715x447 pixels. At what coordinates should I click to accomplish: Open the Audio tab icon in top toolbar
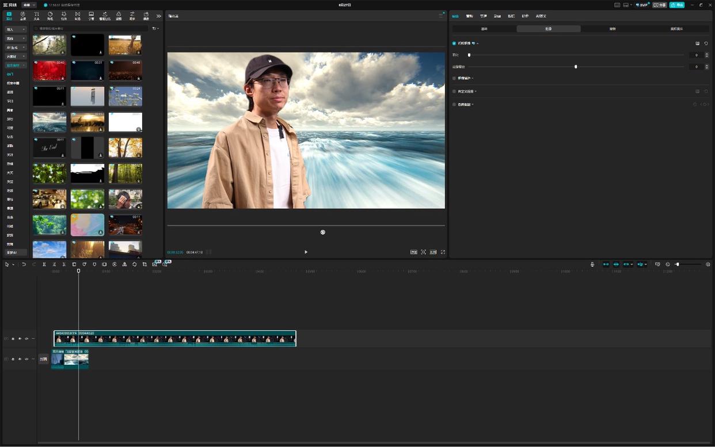point(22,16)
